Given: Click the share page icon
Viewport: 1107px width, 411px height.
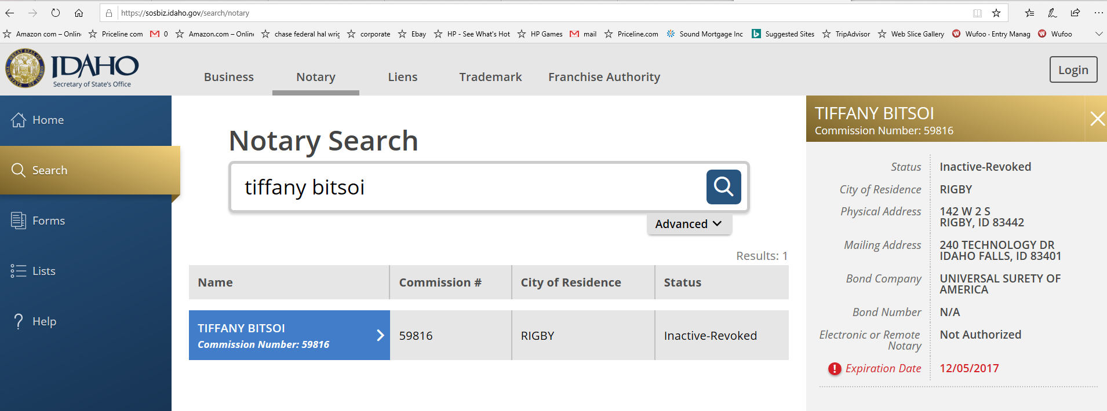Looking at the screenshot, I should pos(1075,13).
